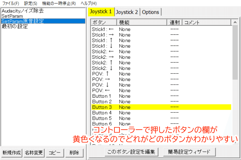
Task: Switch to the Options tab
Action: 151,12
